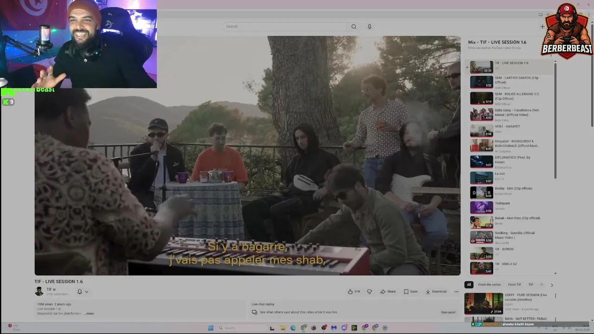Select the All filter chip
The width and height of the screenshot is (594, 334).
point(469,285)
